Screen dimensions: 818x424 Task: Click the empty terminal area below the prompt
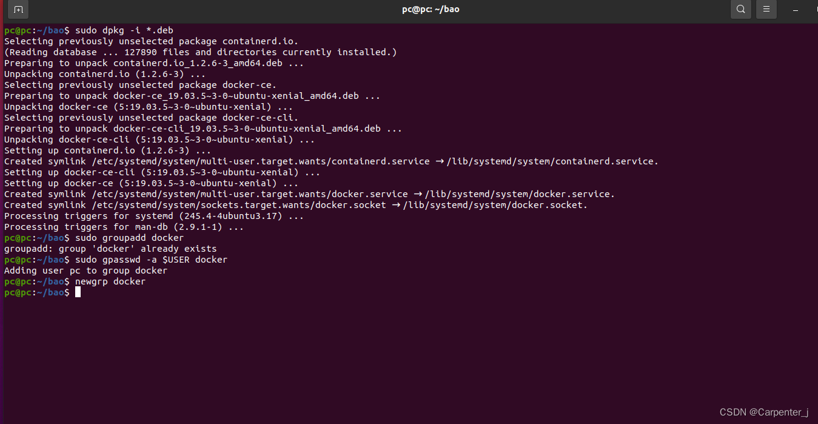point(364,352)
